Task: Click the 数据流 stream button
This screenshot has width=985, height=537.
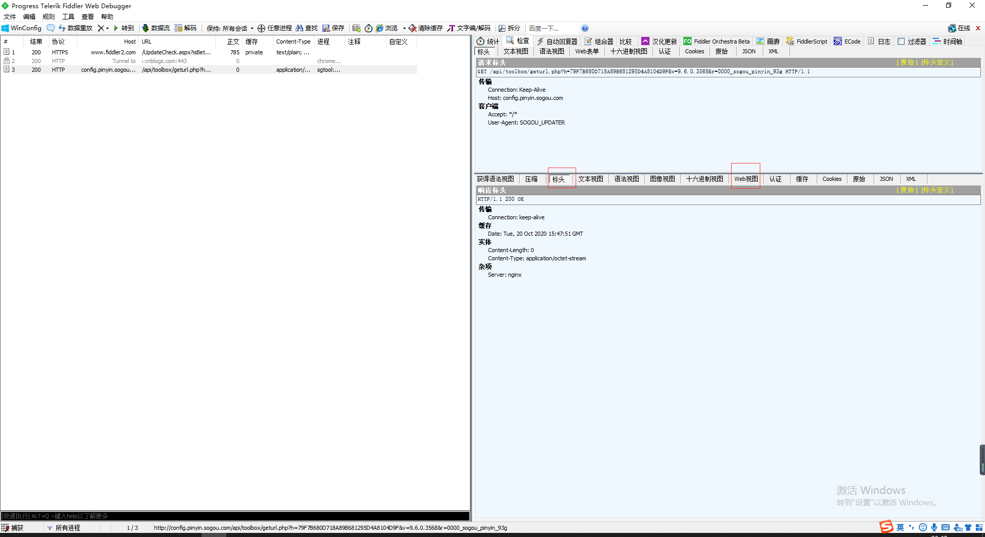Action: pyautogui.click(x=156, y=28)
